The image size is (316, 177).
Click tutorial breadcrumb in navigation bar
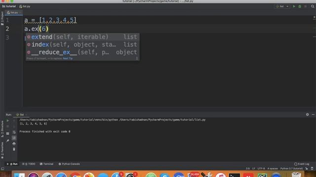click(9, 6)
